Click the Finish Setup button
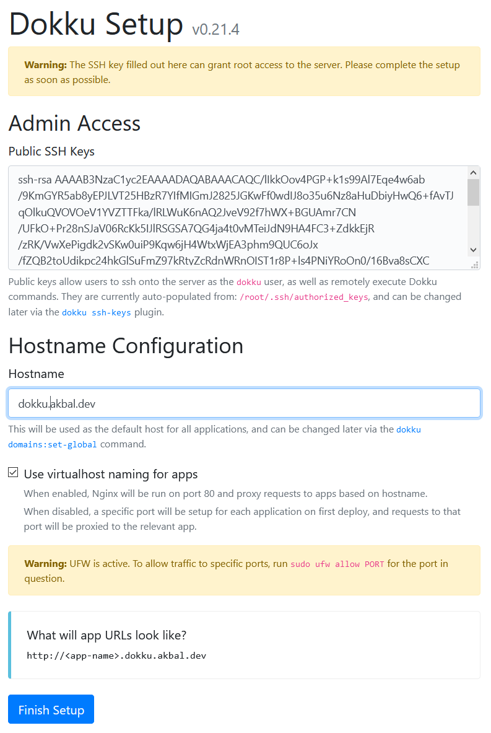The width and height of the screenshot is (491, 733). coord(51,709)
